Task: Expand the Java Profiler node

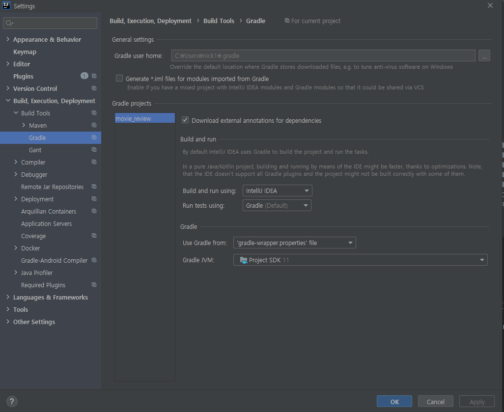Action: tap(16, 272)
